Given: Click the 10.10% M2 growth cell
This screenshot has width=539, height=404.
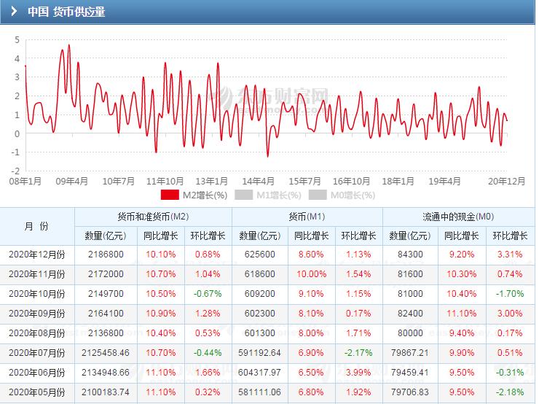Looking at the screenshot, I should coord(160,255).
